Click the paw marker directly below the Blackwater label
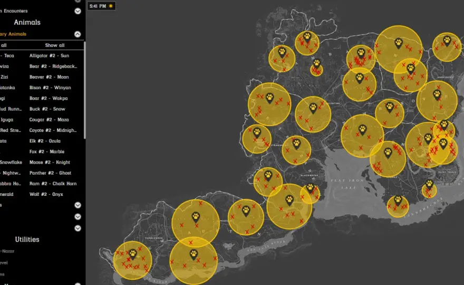The height and width of the screenshot is (285, 464). [x=310, y=188]
